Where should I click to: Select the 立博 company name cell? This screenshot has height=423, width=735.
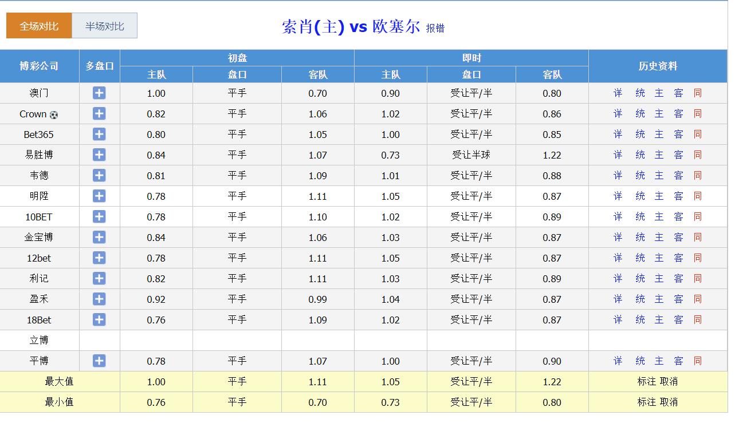(40, 341)
